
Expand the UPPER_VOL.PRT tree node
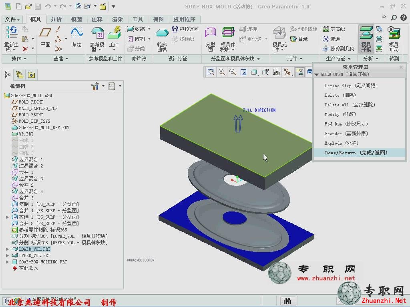[x=7, y=255]
